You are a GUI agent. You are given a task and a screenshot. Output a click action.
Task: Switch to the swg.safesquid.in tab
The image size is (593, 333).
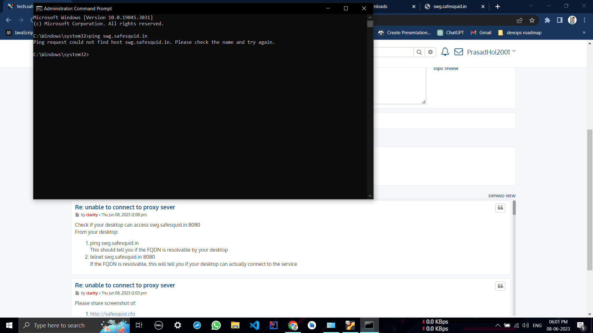pos(449,6)
